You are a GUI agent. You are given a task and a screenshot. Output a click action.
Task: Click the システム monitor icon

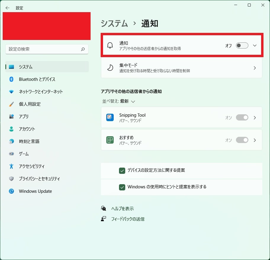(11, 67)
